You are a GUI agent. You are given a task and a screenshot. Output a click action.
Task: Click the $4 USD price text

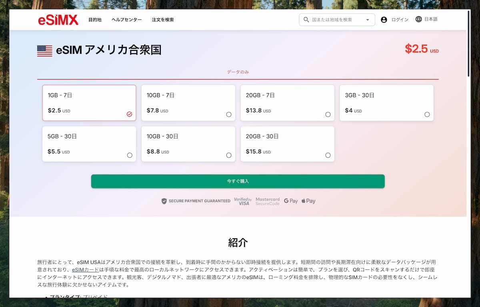coord(353,111)
